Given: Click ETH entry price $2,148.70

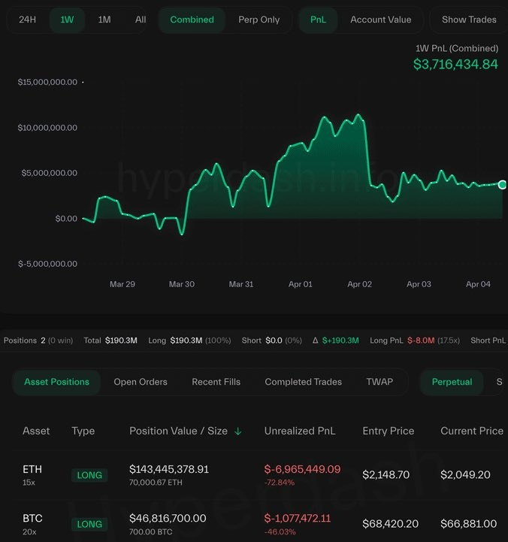Looking at the screenshot, I should tap(386, 474).
